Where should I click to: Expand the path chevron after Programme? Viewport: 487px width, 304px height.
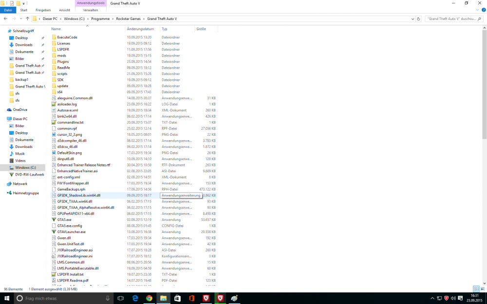113,18
